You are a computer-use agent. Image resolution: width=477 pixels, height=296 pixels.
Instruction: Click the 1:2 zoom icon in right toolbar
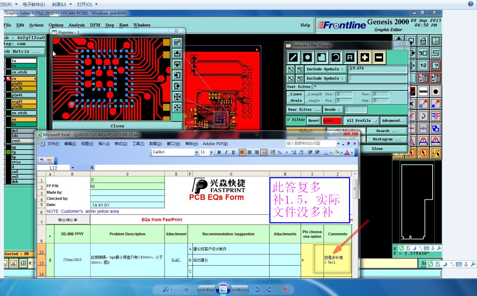(x=423, y=65)
